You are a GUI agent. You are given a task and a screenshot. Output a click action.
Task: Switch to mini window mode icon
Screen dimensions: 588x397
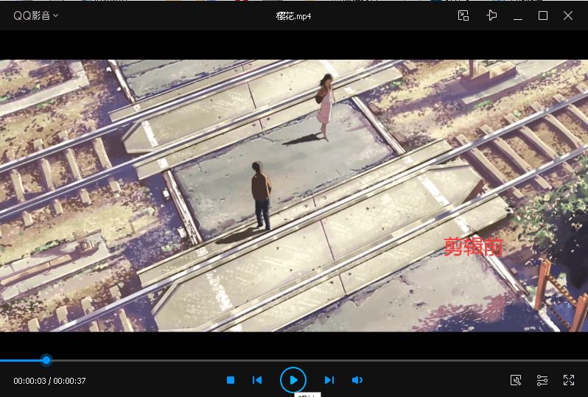coord(463,15)
